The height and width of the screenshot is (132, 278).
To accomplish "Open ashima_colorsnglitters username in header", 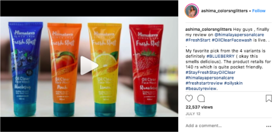I will (x=224, y=11).
